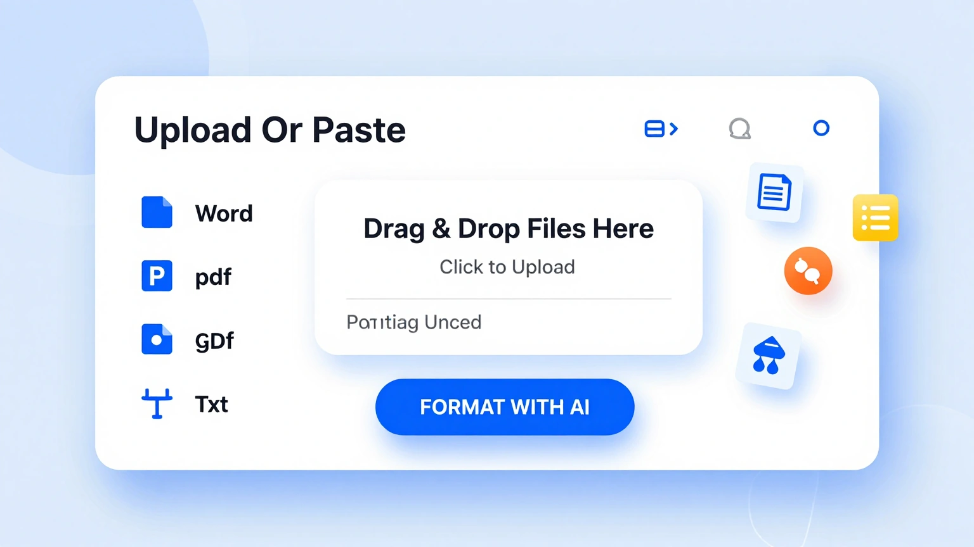Click the yellow list icon
Viewport: 974px width, 547px height.
coord(876,218)
